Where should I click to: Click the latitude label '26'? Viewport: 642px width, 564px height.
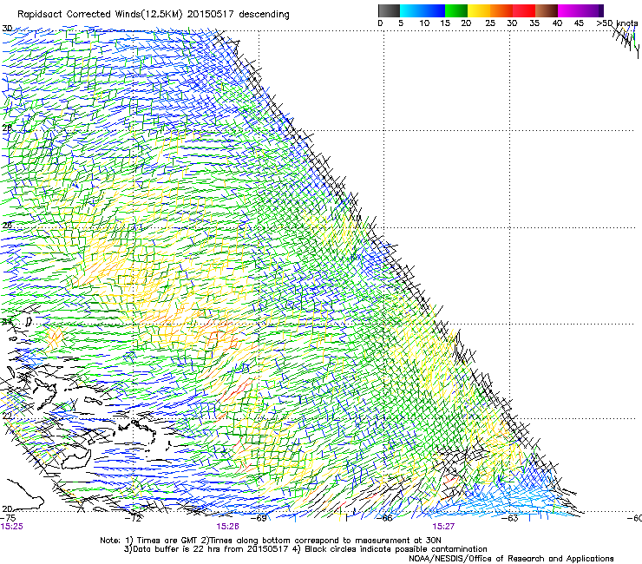tap(7, 226)
